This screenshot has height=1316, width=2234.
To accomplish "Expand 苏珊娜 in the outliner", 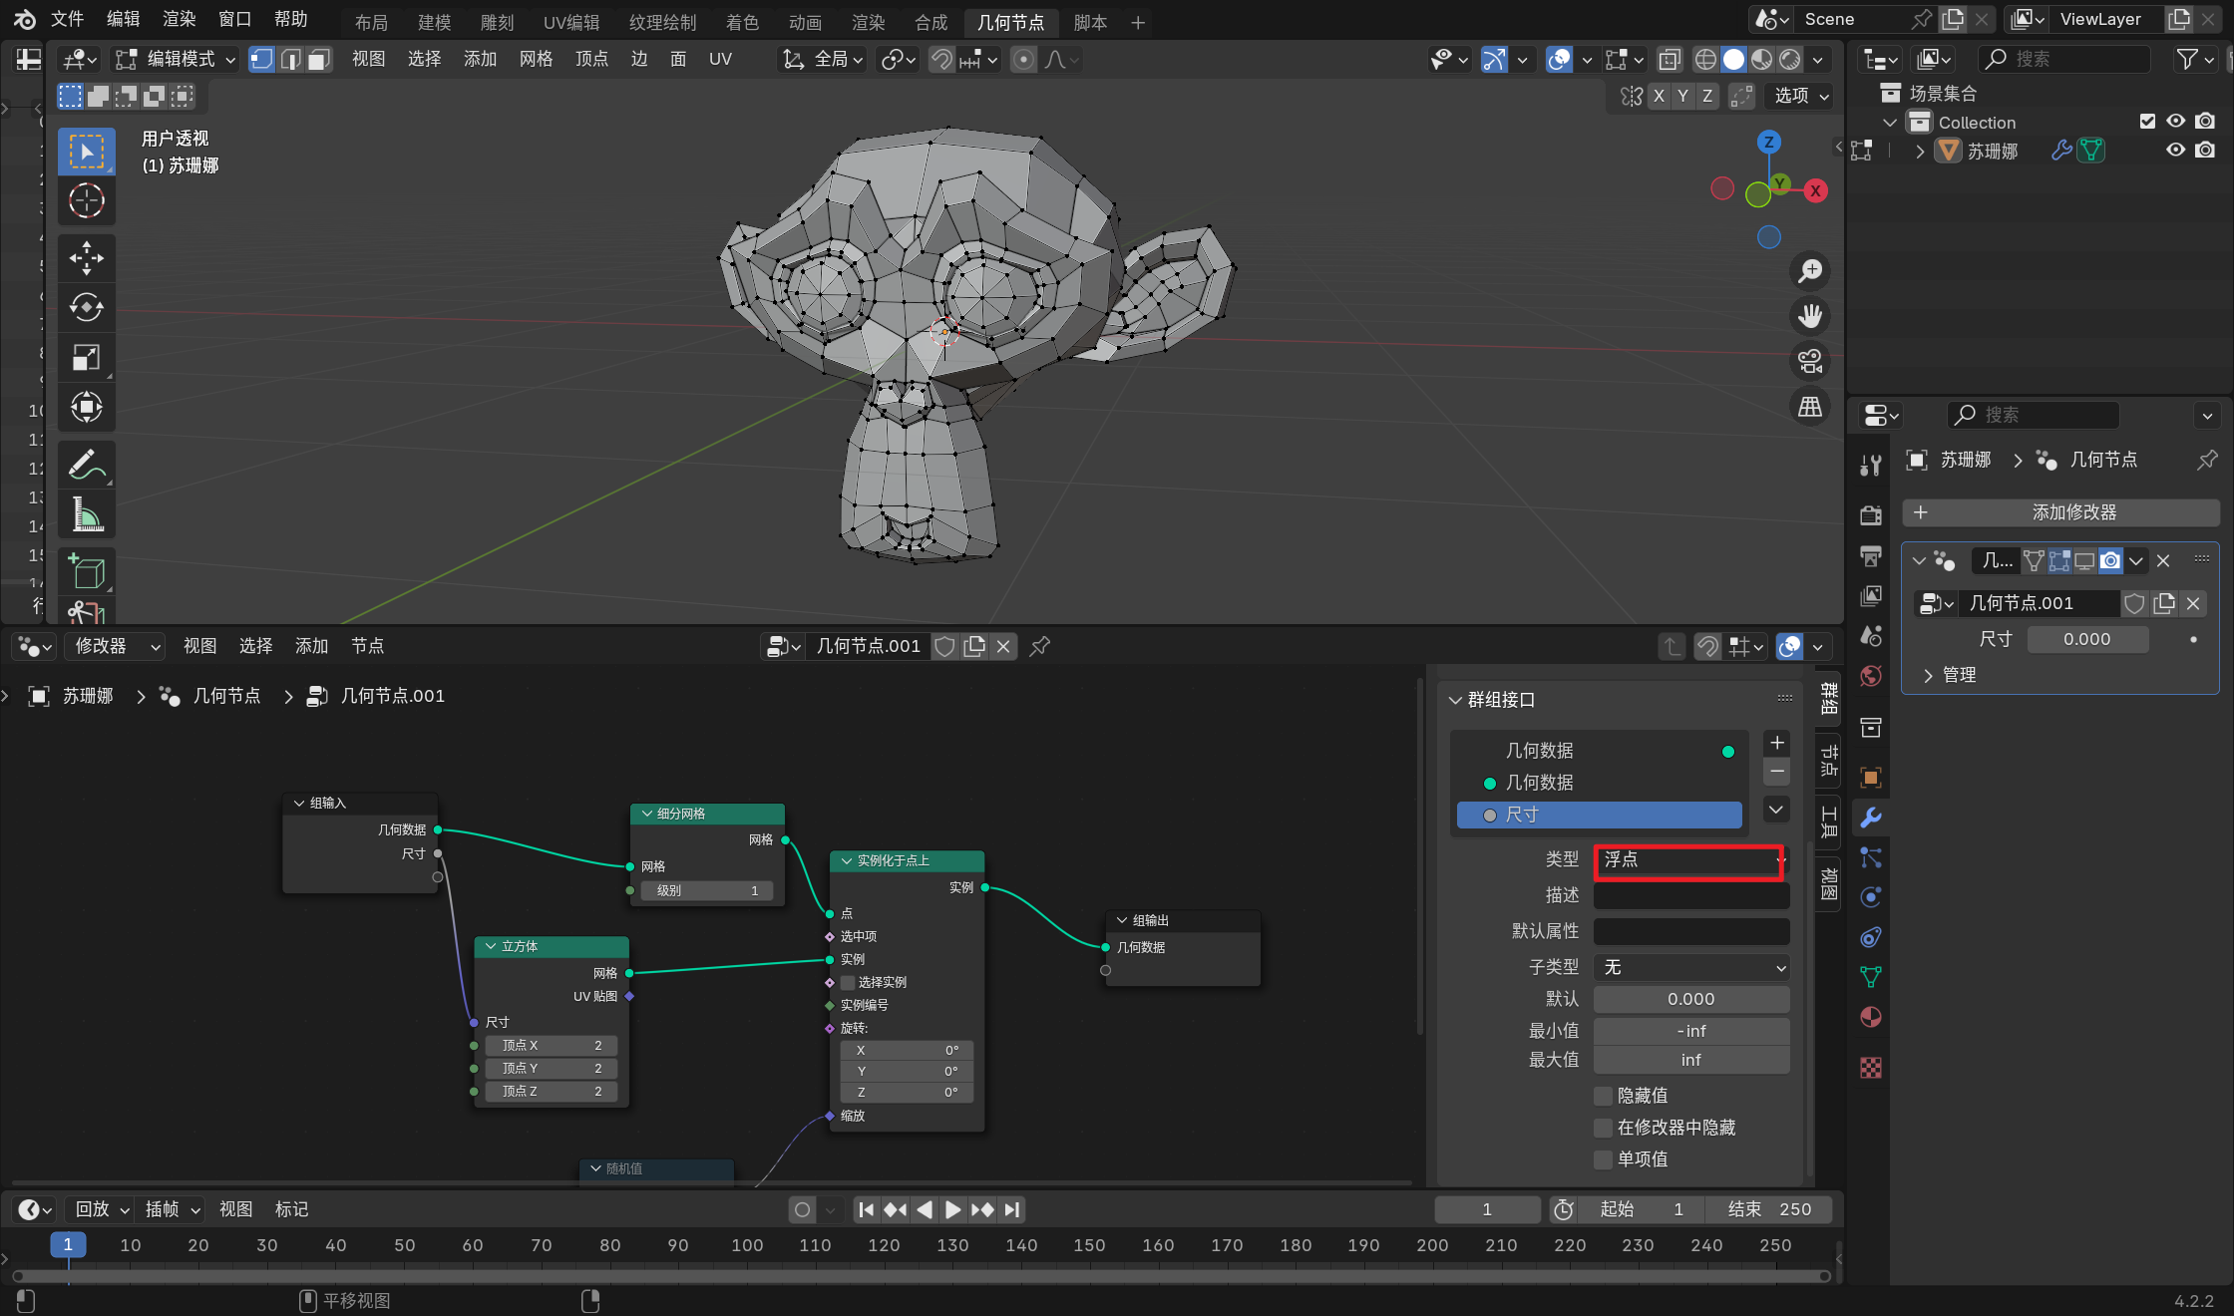I will coord(1920,152).
